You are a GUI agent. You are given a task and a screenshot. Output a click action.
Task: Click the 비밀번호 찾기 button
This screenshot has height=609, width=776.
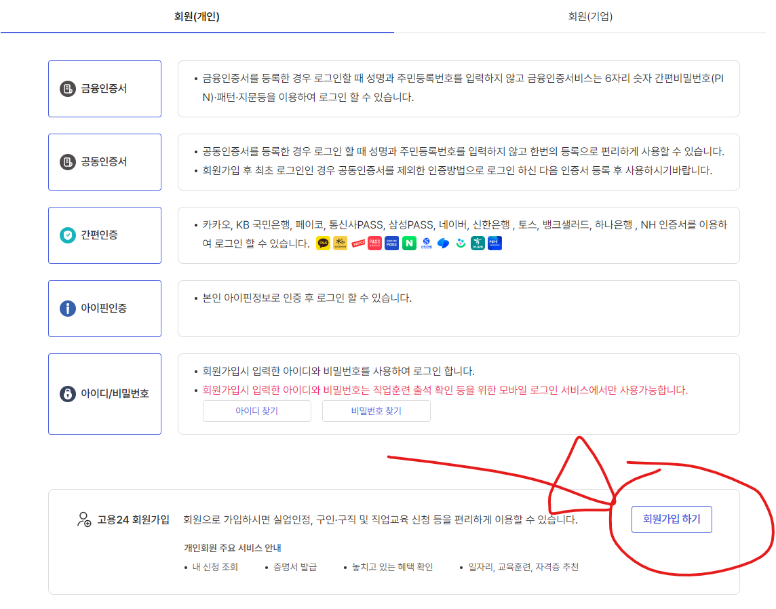click(376, 411)
